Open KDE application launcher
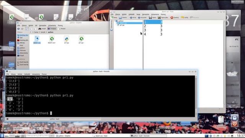 2,136
